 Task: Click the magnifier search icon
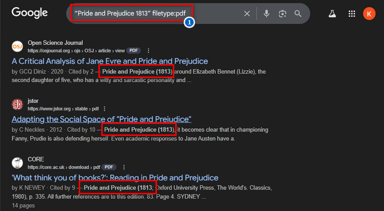coord(298,13)
